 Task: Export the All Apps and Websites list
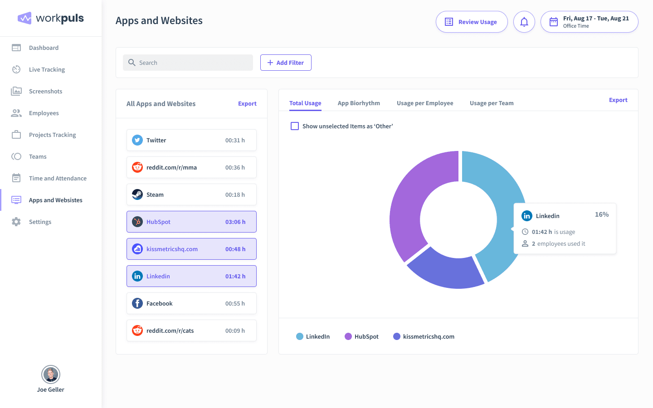pyautogui.click(x=247, y=103)
